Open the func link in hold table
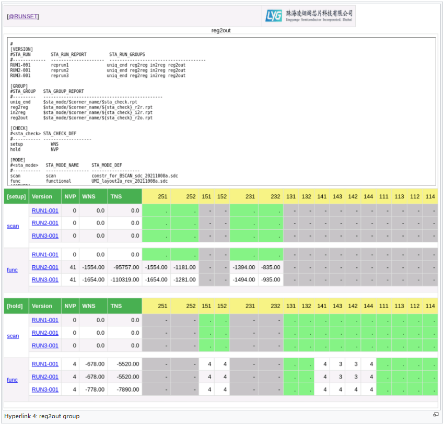This screenshot has height=425, width=444. pyautogui.click(x=12, y=380)
